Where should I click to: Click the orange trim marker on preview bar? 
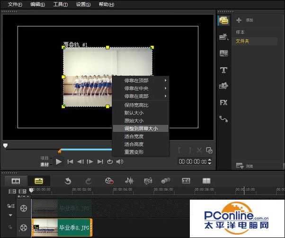tap(60, 151)
